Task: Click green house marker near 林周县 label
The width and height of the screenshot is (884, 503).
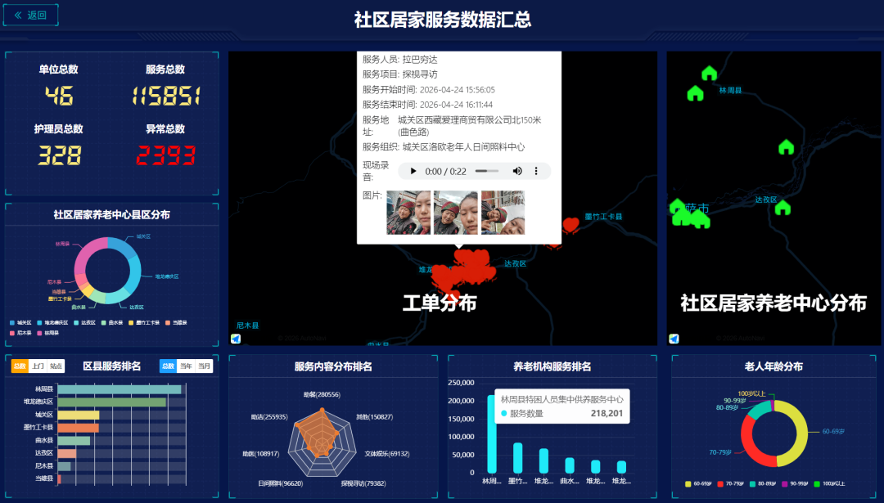Action: coord(695,93)
